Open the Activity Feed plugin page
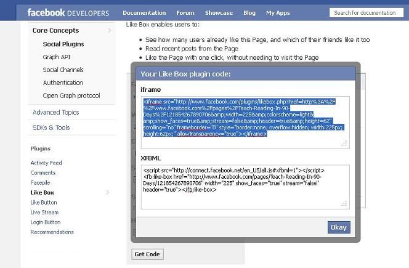This screenshot has height=268, width=409. [46, 163]
